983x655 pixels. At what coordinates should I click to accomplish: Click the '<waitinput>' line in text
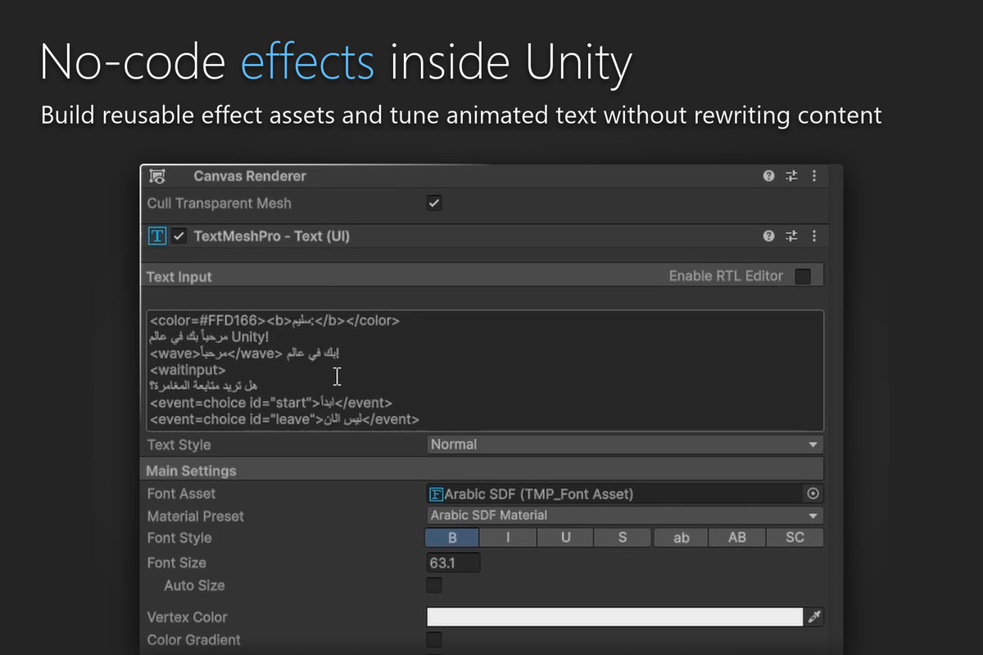(x=188, y=370)
